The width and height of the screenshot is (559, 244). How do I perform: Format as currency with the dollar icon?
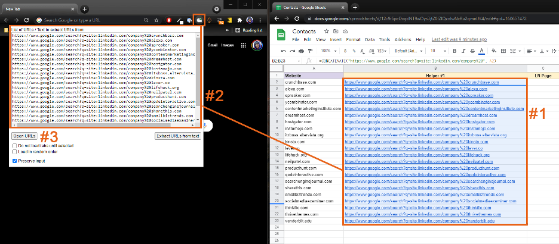point(345,51)
